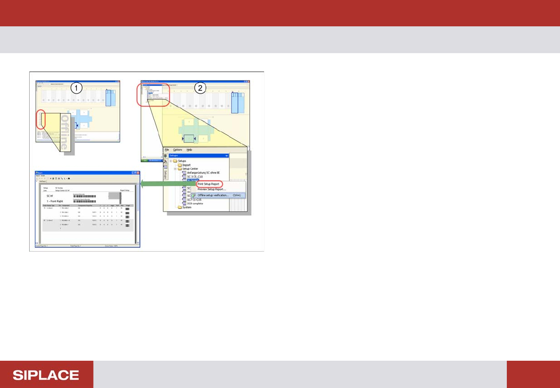Click the Report window vertical scrollbar

[x=138, y=214]
